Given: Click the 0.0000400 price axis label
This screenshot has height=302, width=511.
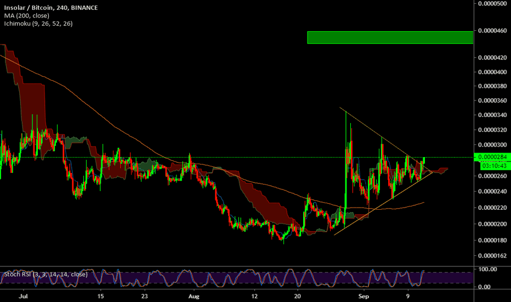Looking at the screenshot, I should pyautogui.click(x=492, y=72).
